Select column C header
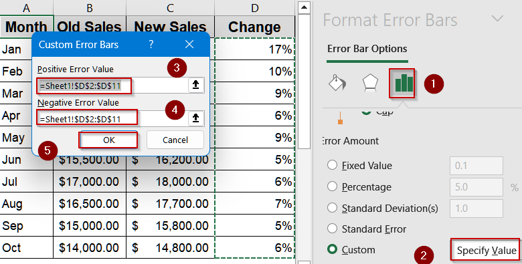 [x=170, y=7]
